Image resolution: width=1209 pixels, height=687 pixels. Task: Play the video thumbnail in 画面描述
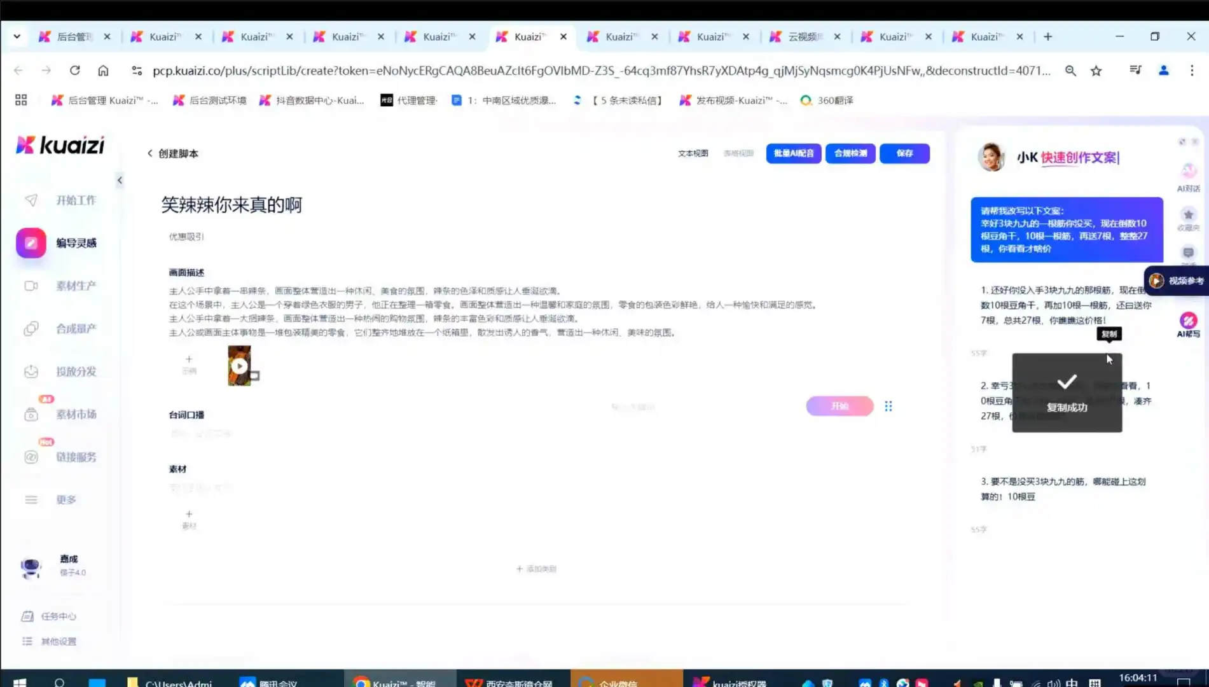coord(239,366)
